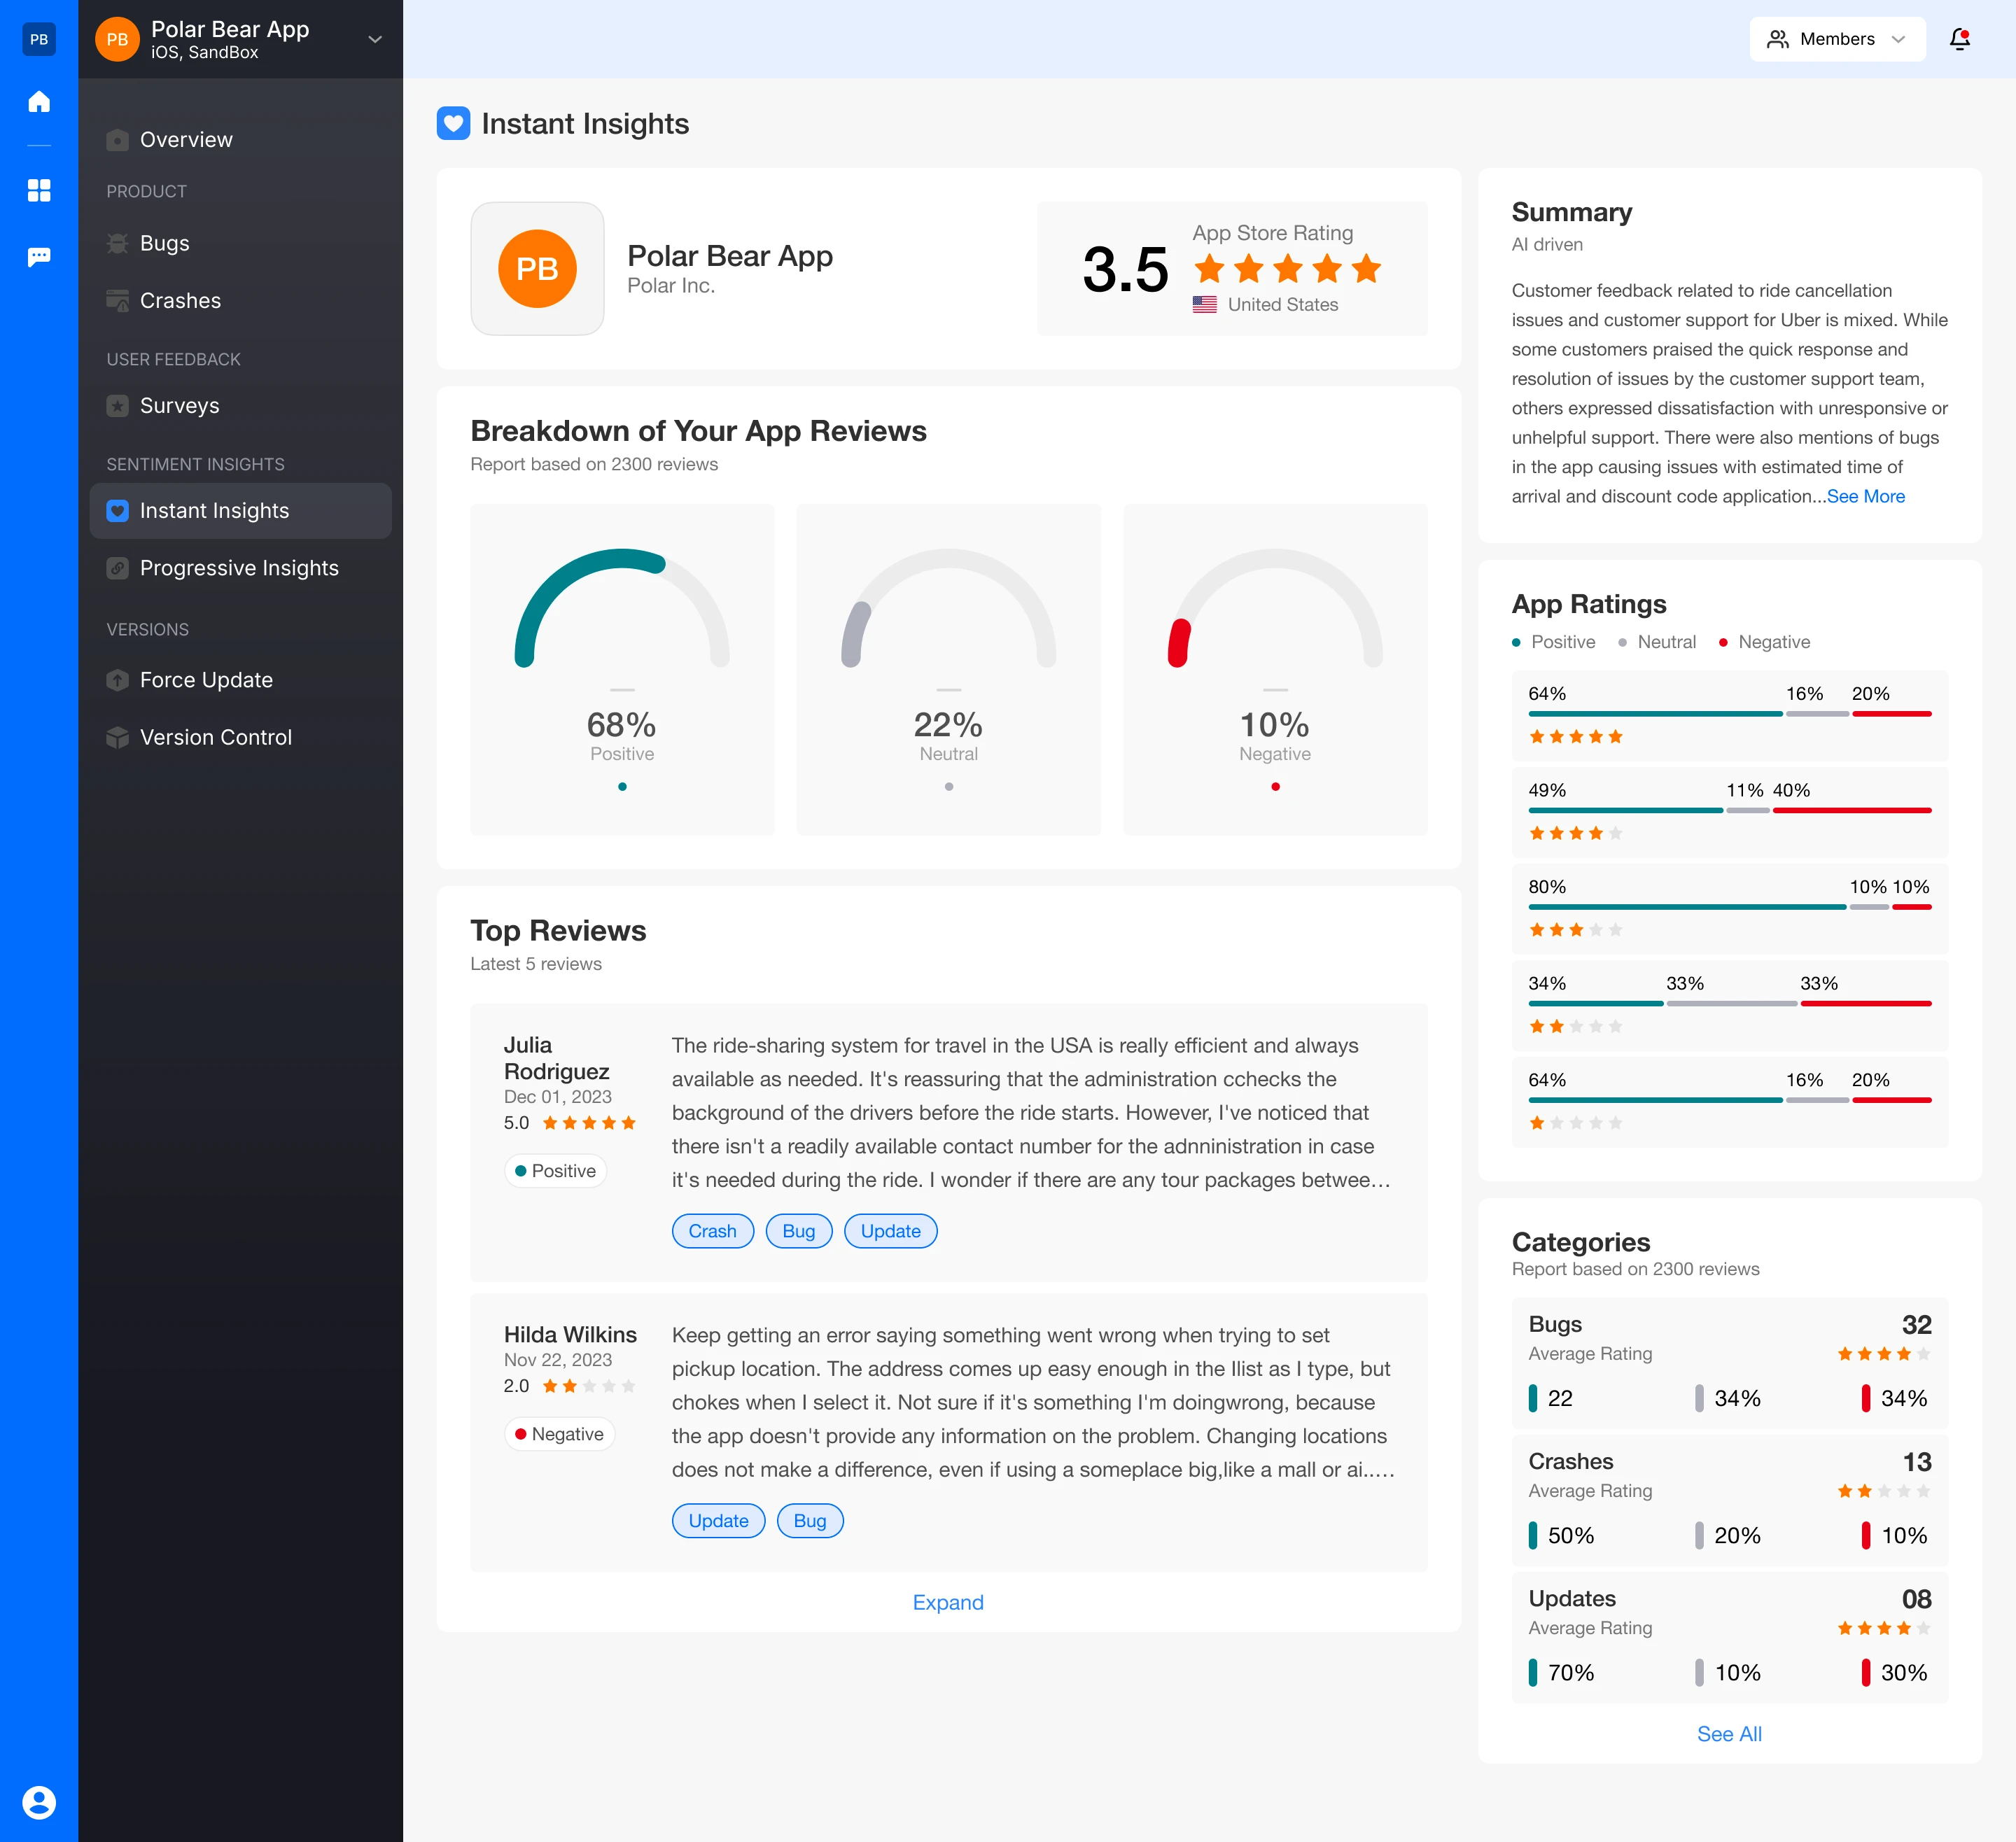Open the chat messages icon

[x=39, y=257]
